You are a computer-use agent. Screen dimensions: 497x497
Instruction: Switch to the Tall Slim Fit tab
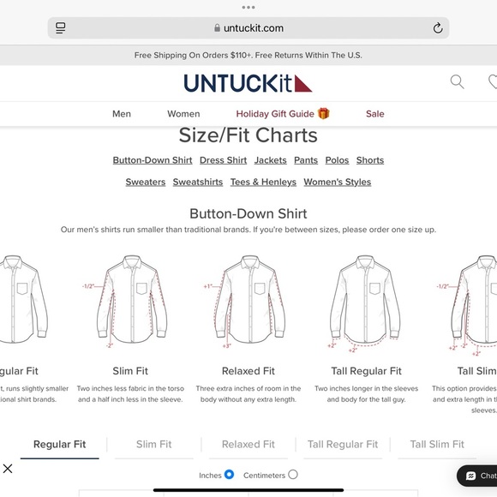click(x=437, y=445)
